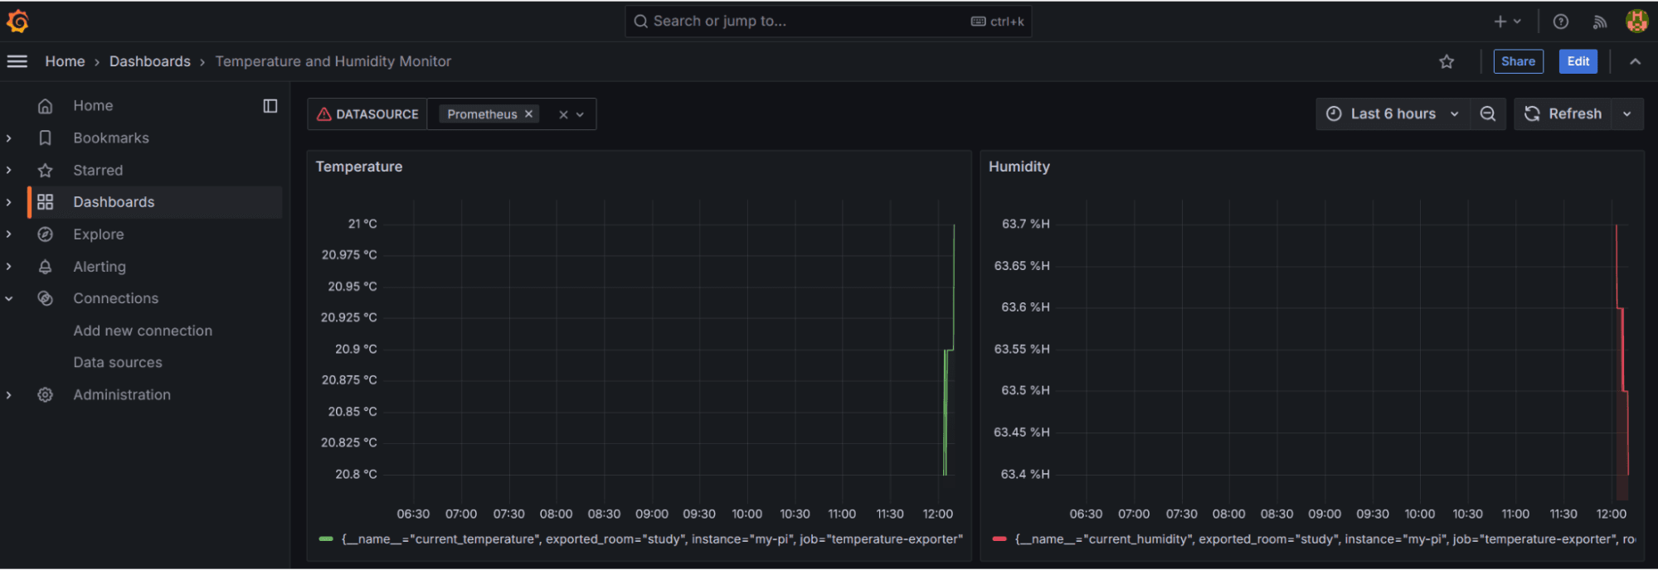Viewport: 1658px width, 570px height.
Task: Toggle red current_humidity legend swatch
Action: click(999, 539)
